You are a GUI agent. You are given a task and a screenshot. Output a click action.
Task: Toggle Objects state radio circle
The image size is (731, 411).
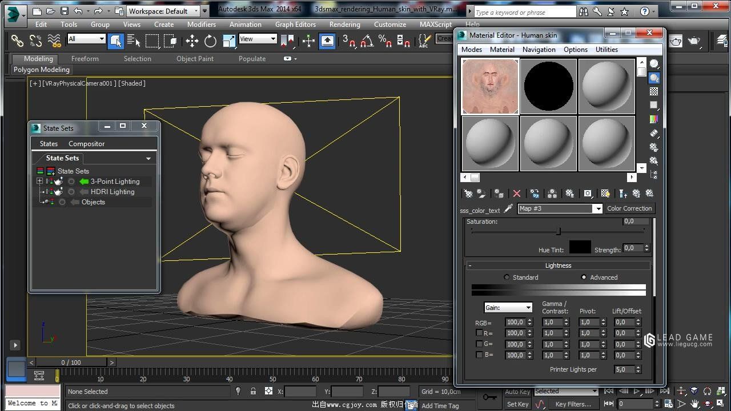(62, 202)
